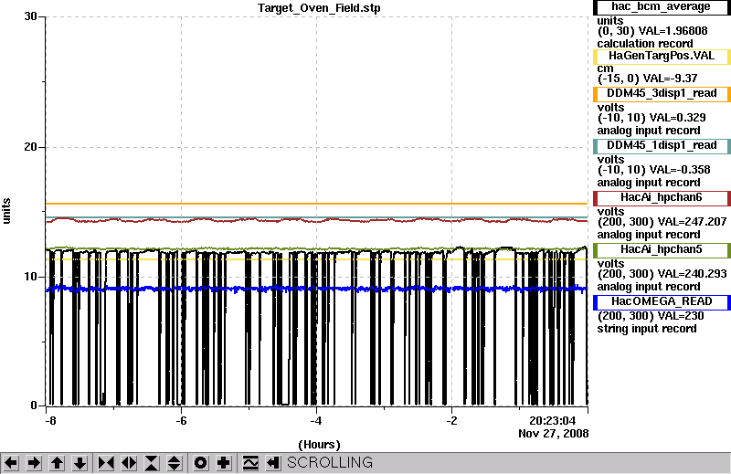This screenshot has width=731, height=474.
Task: Click the yellow HaGenTargPos trace line
Action: (x=316, y=259)
